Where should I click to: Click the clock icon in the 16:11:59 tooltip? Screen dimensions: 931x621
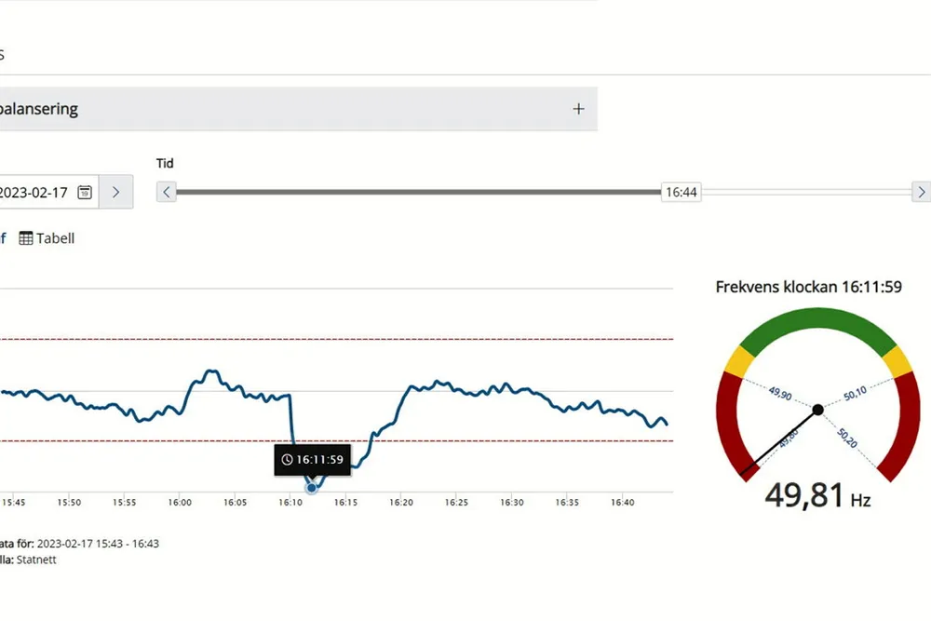click(288, 460)
